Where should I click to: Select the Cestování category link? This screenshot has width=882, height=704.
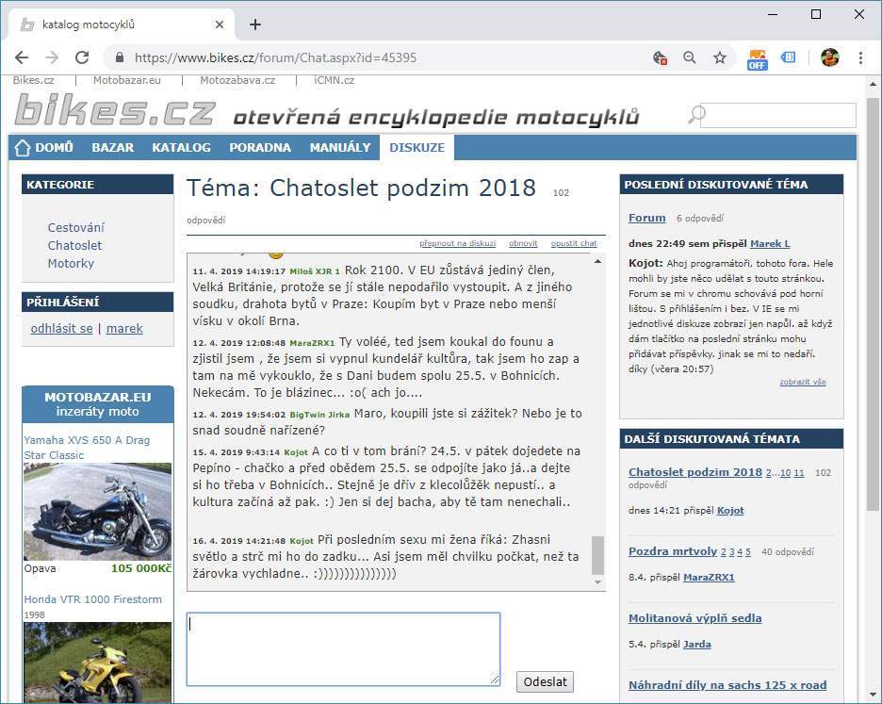pyautogui.click(x=75, y=227)
